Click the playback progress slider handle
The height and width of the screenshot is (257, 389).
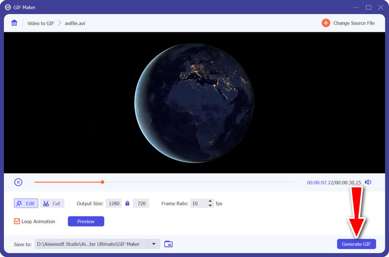click(x=102, y=182)
